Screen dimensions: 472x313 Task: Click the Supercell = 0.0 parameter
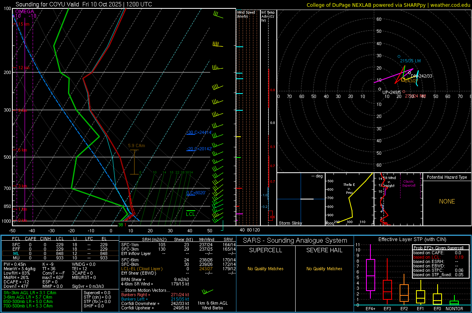pyautogui.click(x=97, y=293)
